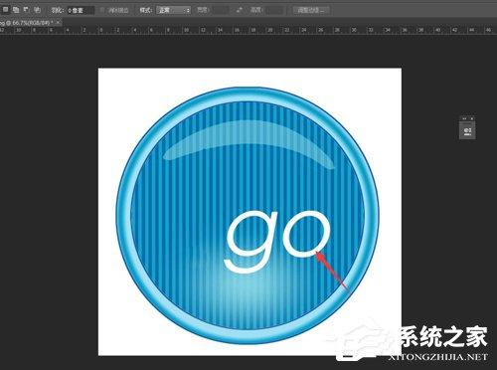Open the style (样式) dropdown
The height and width of the screenshot is (370, 497).
(174, 10)
